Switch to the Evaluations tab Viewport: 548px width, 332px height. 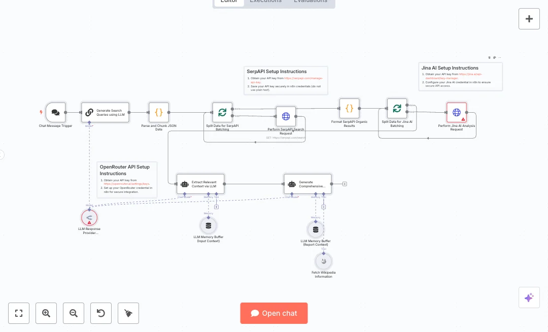(310, 2)
